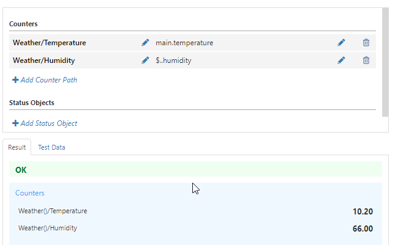Delete the Weather/Temperature counter row

point(366,43)
